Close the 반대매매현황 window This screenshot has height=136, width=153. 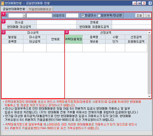[x=150, y=3]
